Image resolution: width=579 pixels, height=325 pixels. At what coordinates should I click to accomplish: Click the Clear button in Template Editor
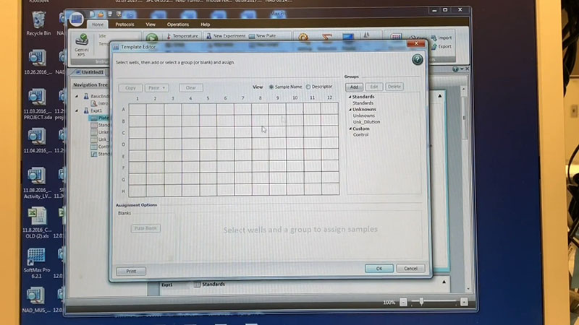(x=191, y=87)
